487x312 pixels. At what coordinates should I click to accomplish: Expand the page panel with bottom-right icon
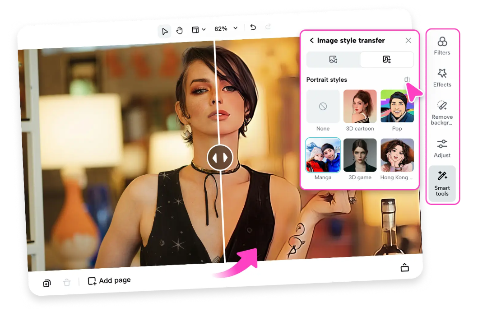(x=404, y=267)
